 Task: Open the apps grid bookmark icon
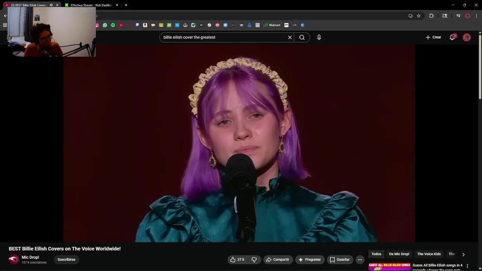pyautogui.click(x=5, y=25)
